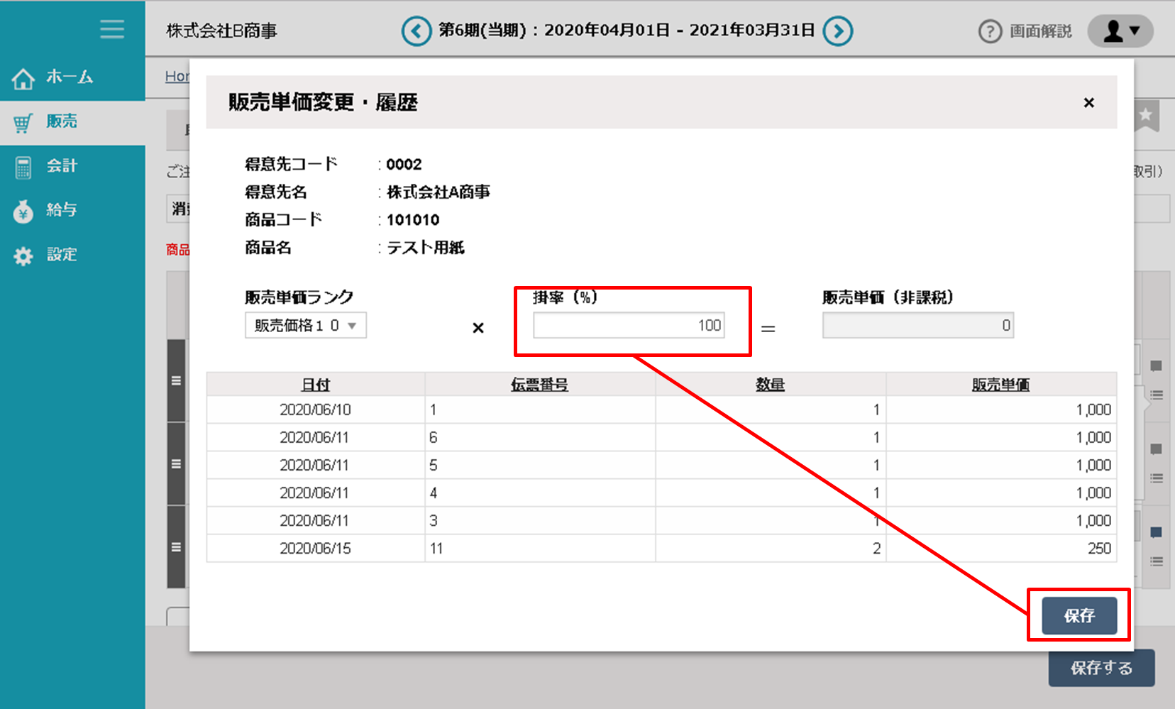This screenshot has height=709, width=1175.
Task: Click the hamburger menu icon in sidebar
Action: (x=112, y=29)
